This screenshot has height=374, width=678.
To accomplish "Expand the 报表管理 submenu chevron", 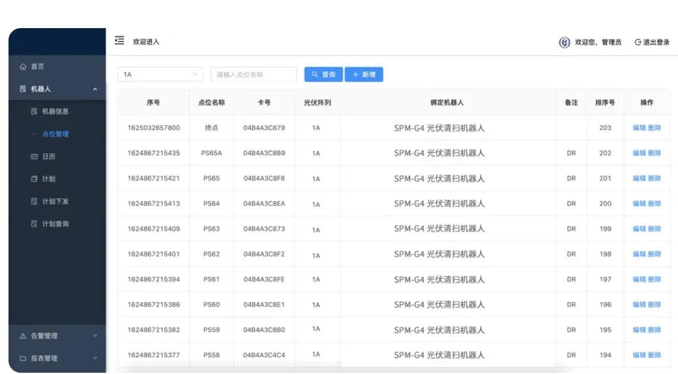I will (x=95, y=359).
